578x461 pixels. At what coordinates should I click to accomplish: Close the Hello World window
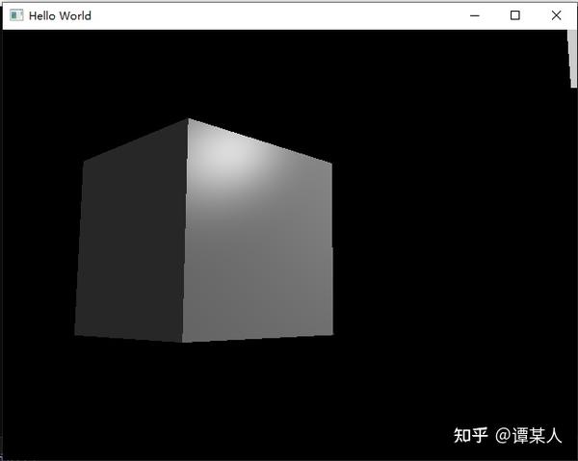[x=556, y=15]
